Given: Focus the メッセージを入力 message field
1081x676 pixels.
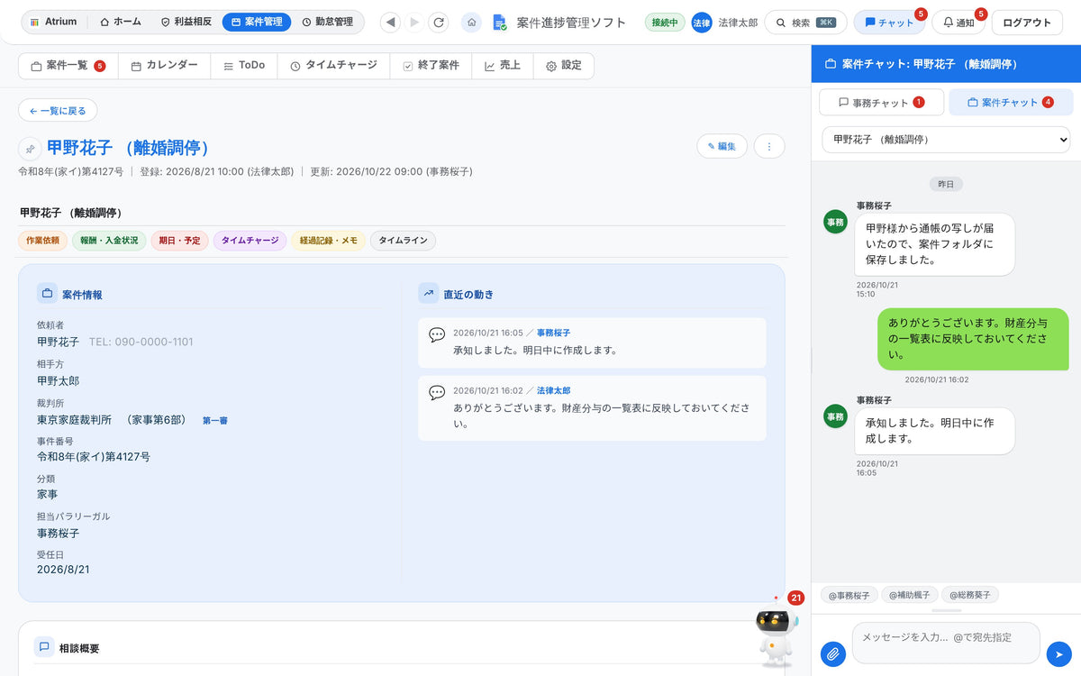Looking at the screenshot, I should click(x=946, y=643).
